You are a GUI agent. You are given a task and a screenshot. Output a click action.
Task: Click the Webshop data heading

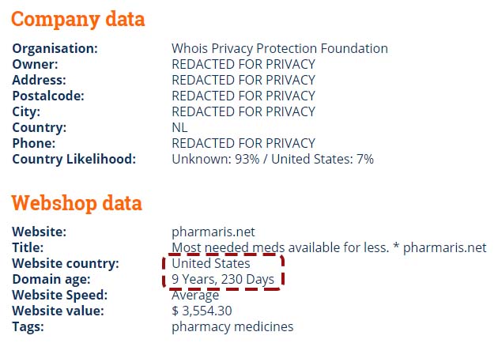pyautogui.click(x=77, y=203)
